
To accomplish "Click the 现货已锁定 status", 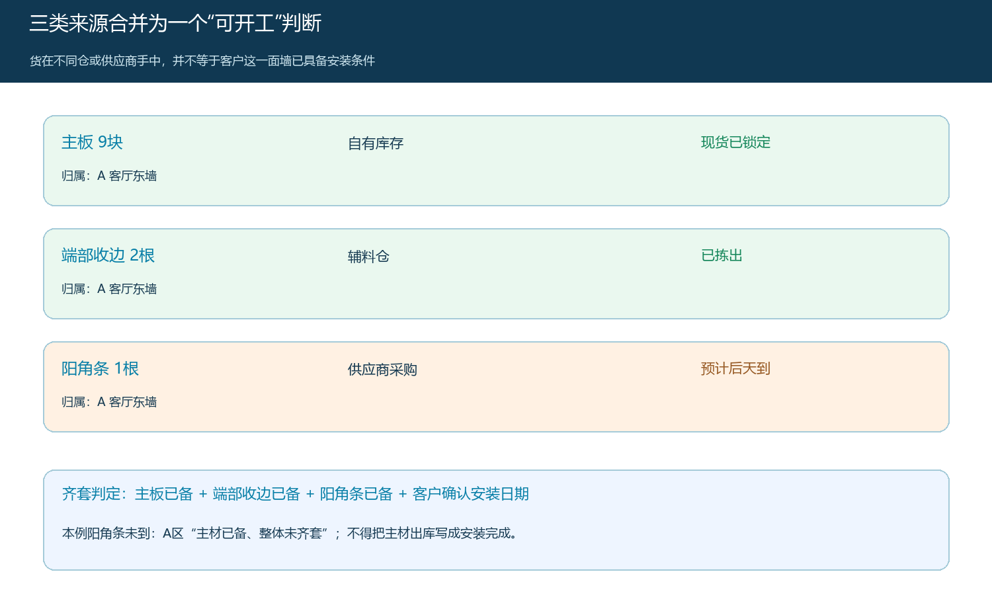I will point(735,142).
